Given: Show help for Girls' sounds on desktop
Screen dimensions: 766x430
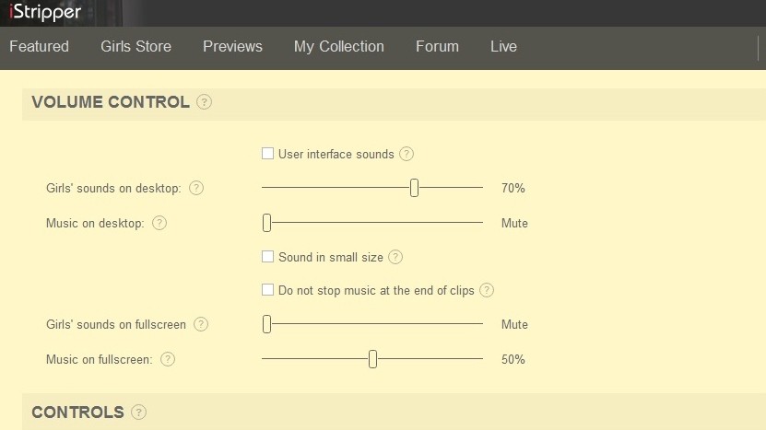Looking at the screenshot, I should click(196, 188).
